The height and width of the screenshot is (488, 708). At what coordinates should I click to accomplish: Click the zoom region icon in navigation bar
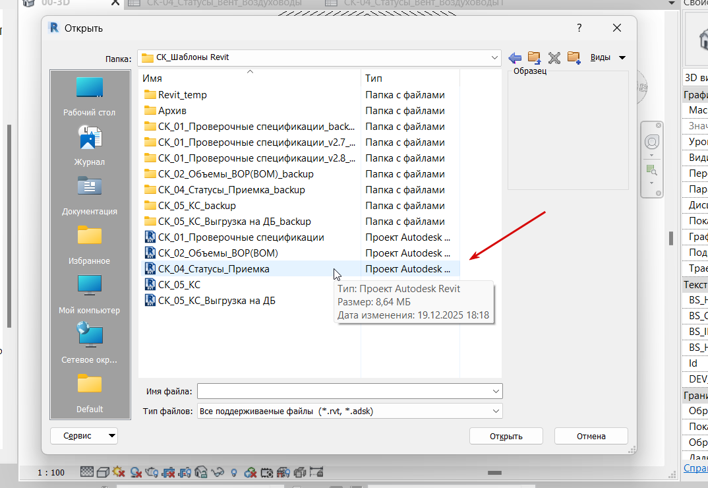click(x=651, y=170)
